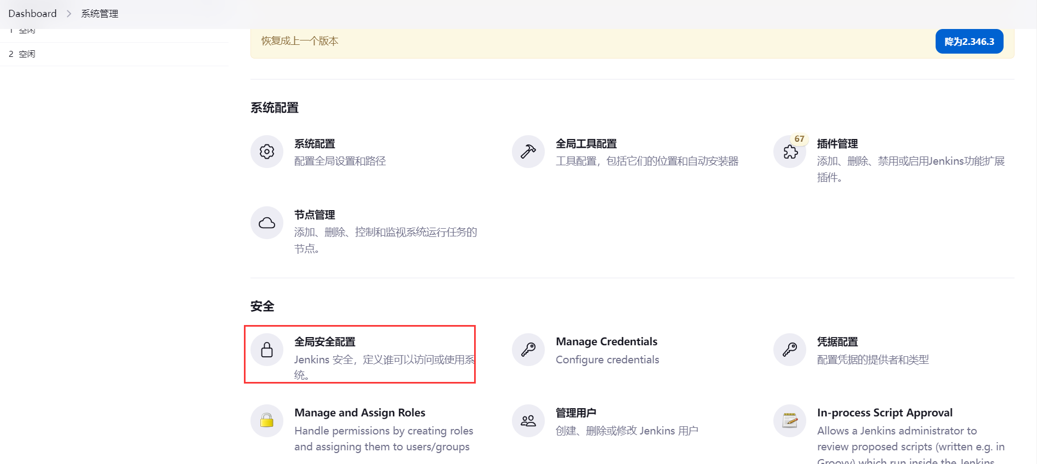The height and width of the screenshot is (464, 1037).
Task: Open the Manage Credentials title link
Action: pos(606,342)
